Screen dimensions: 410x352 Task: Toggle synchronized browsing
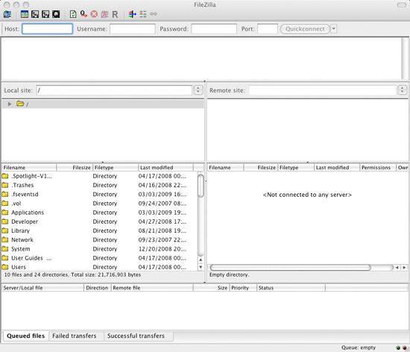coord(154,14)
